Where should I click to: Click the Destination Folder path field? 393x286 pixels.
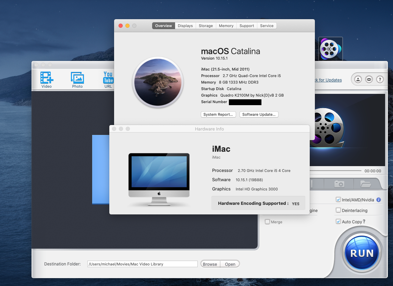click(142, 264)
